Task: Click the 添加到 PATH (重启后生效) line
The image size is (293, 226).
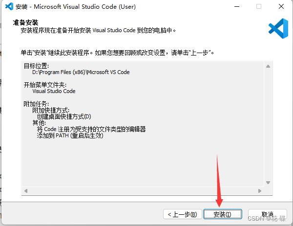Action: [70, 135]
